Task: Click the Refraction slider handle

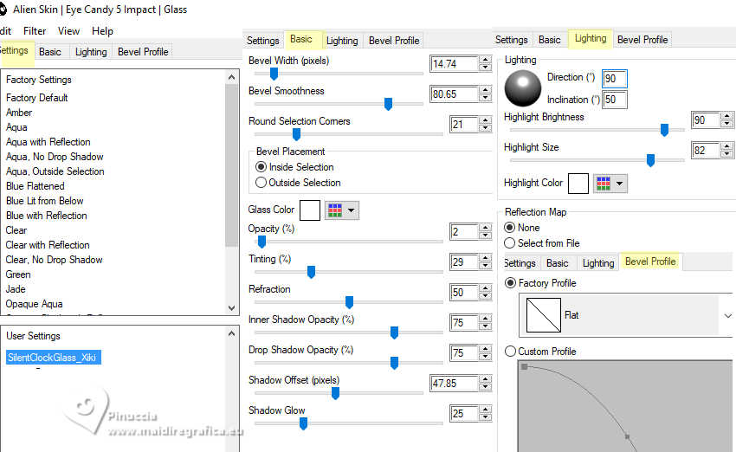Action: point(349,302)
